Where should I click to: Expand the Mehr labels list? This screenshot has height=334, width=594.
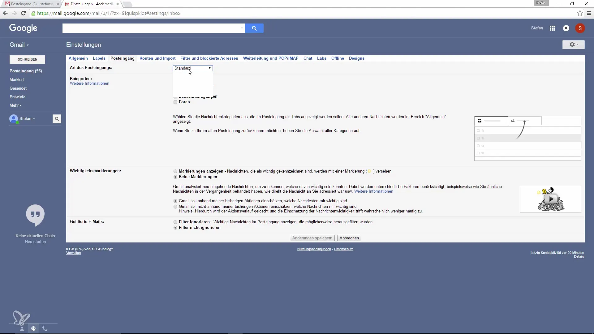tap(15, 105)
